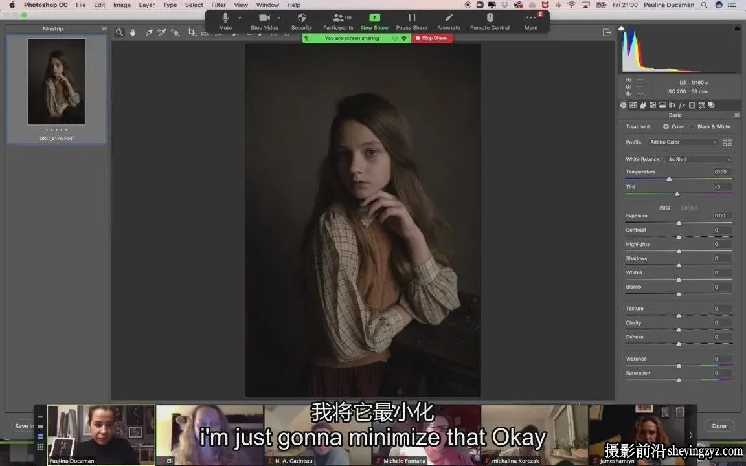This screenshot has width=746, height=466.
Task: Select the White Balance eyedropper tool
Action: click(149, 32)
